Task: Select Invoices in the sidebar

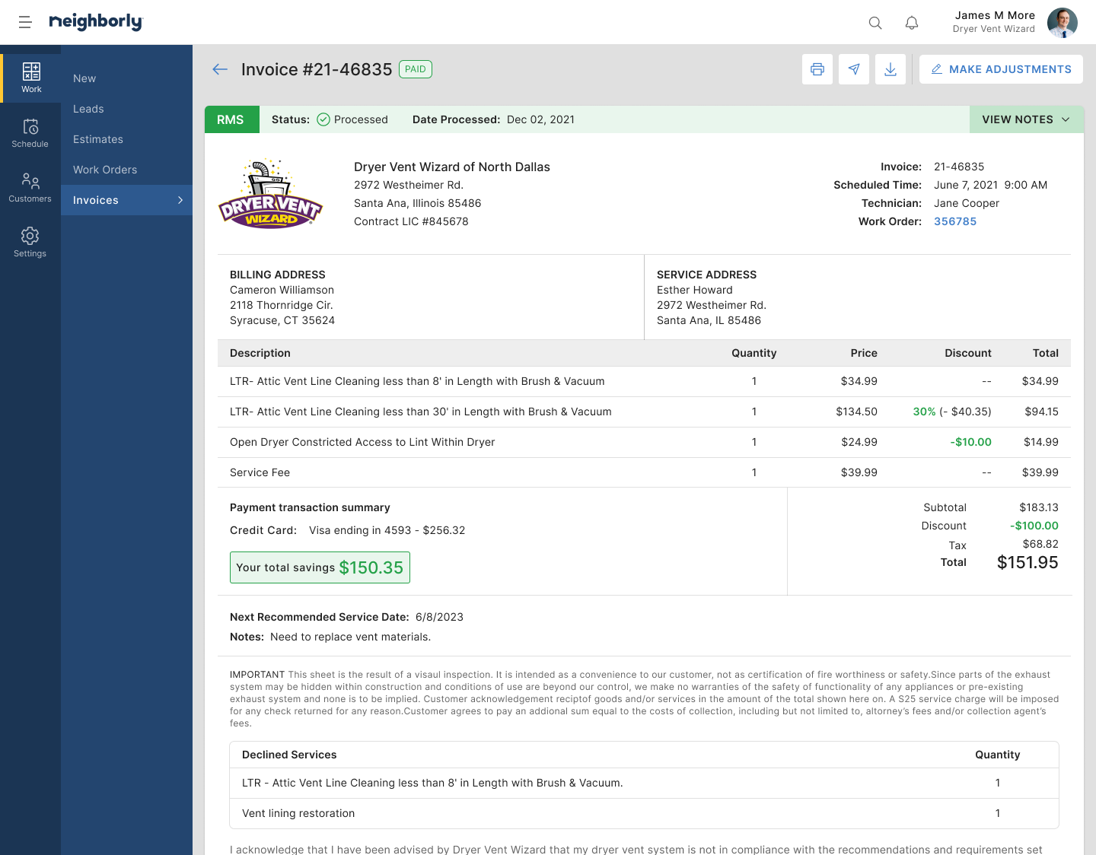Action: [126, 200]
